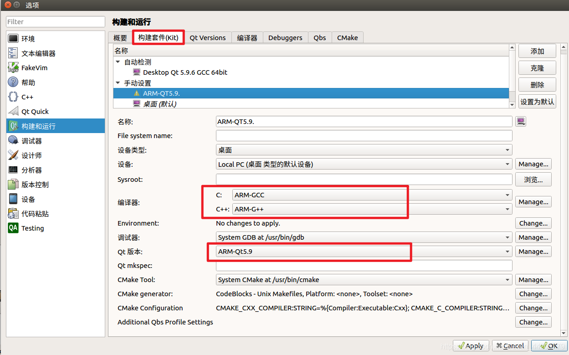
Task: Open the 设备 settings category
Action: [56, 199]
